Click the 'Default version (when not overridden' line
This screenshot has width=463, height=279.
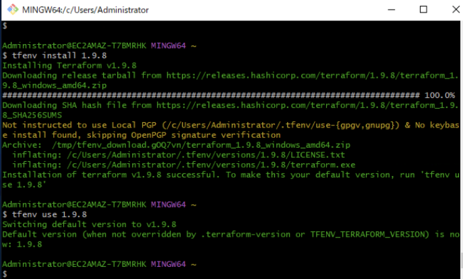(230, 234)
